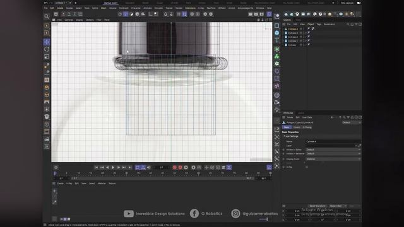This screenshot has width=404, height=227.
Task: Click the Text spline T icon
Action: (x=276, y=40)
